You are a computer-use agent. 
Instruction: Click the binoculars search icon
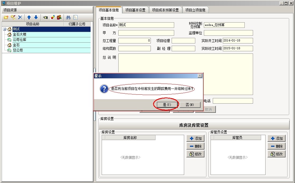[x=68, y=17]
